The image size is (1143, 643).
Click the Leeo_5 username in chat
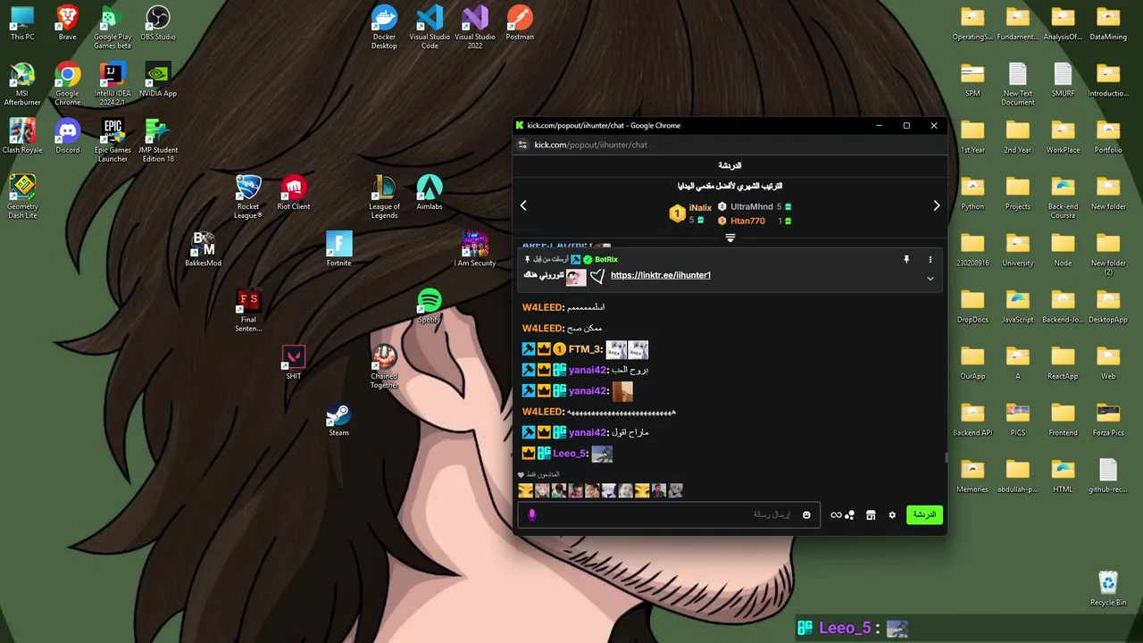click(x=570, y=454)
